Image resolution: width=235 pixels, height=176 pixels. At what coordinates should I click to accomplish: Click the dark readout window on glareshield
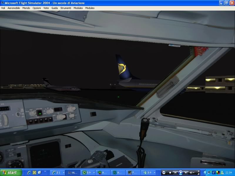tap(58, 109)
